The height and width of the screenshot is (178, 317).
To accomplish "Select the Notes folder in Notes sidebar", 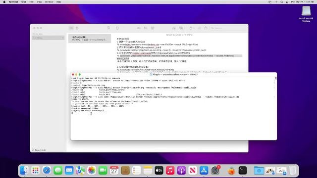I will 48,38.
